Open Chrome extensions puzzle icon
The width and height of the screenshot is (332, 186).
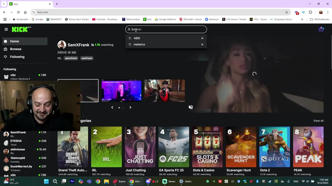[310, 12]
